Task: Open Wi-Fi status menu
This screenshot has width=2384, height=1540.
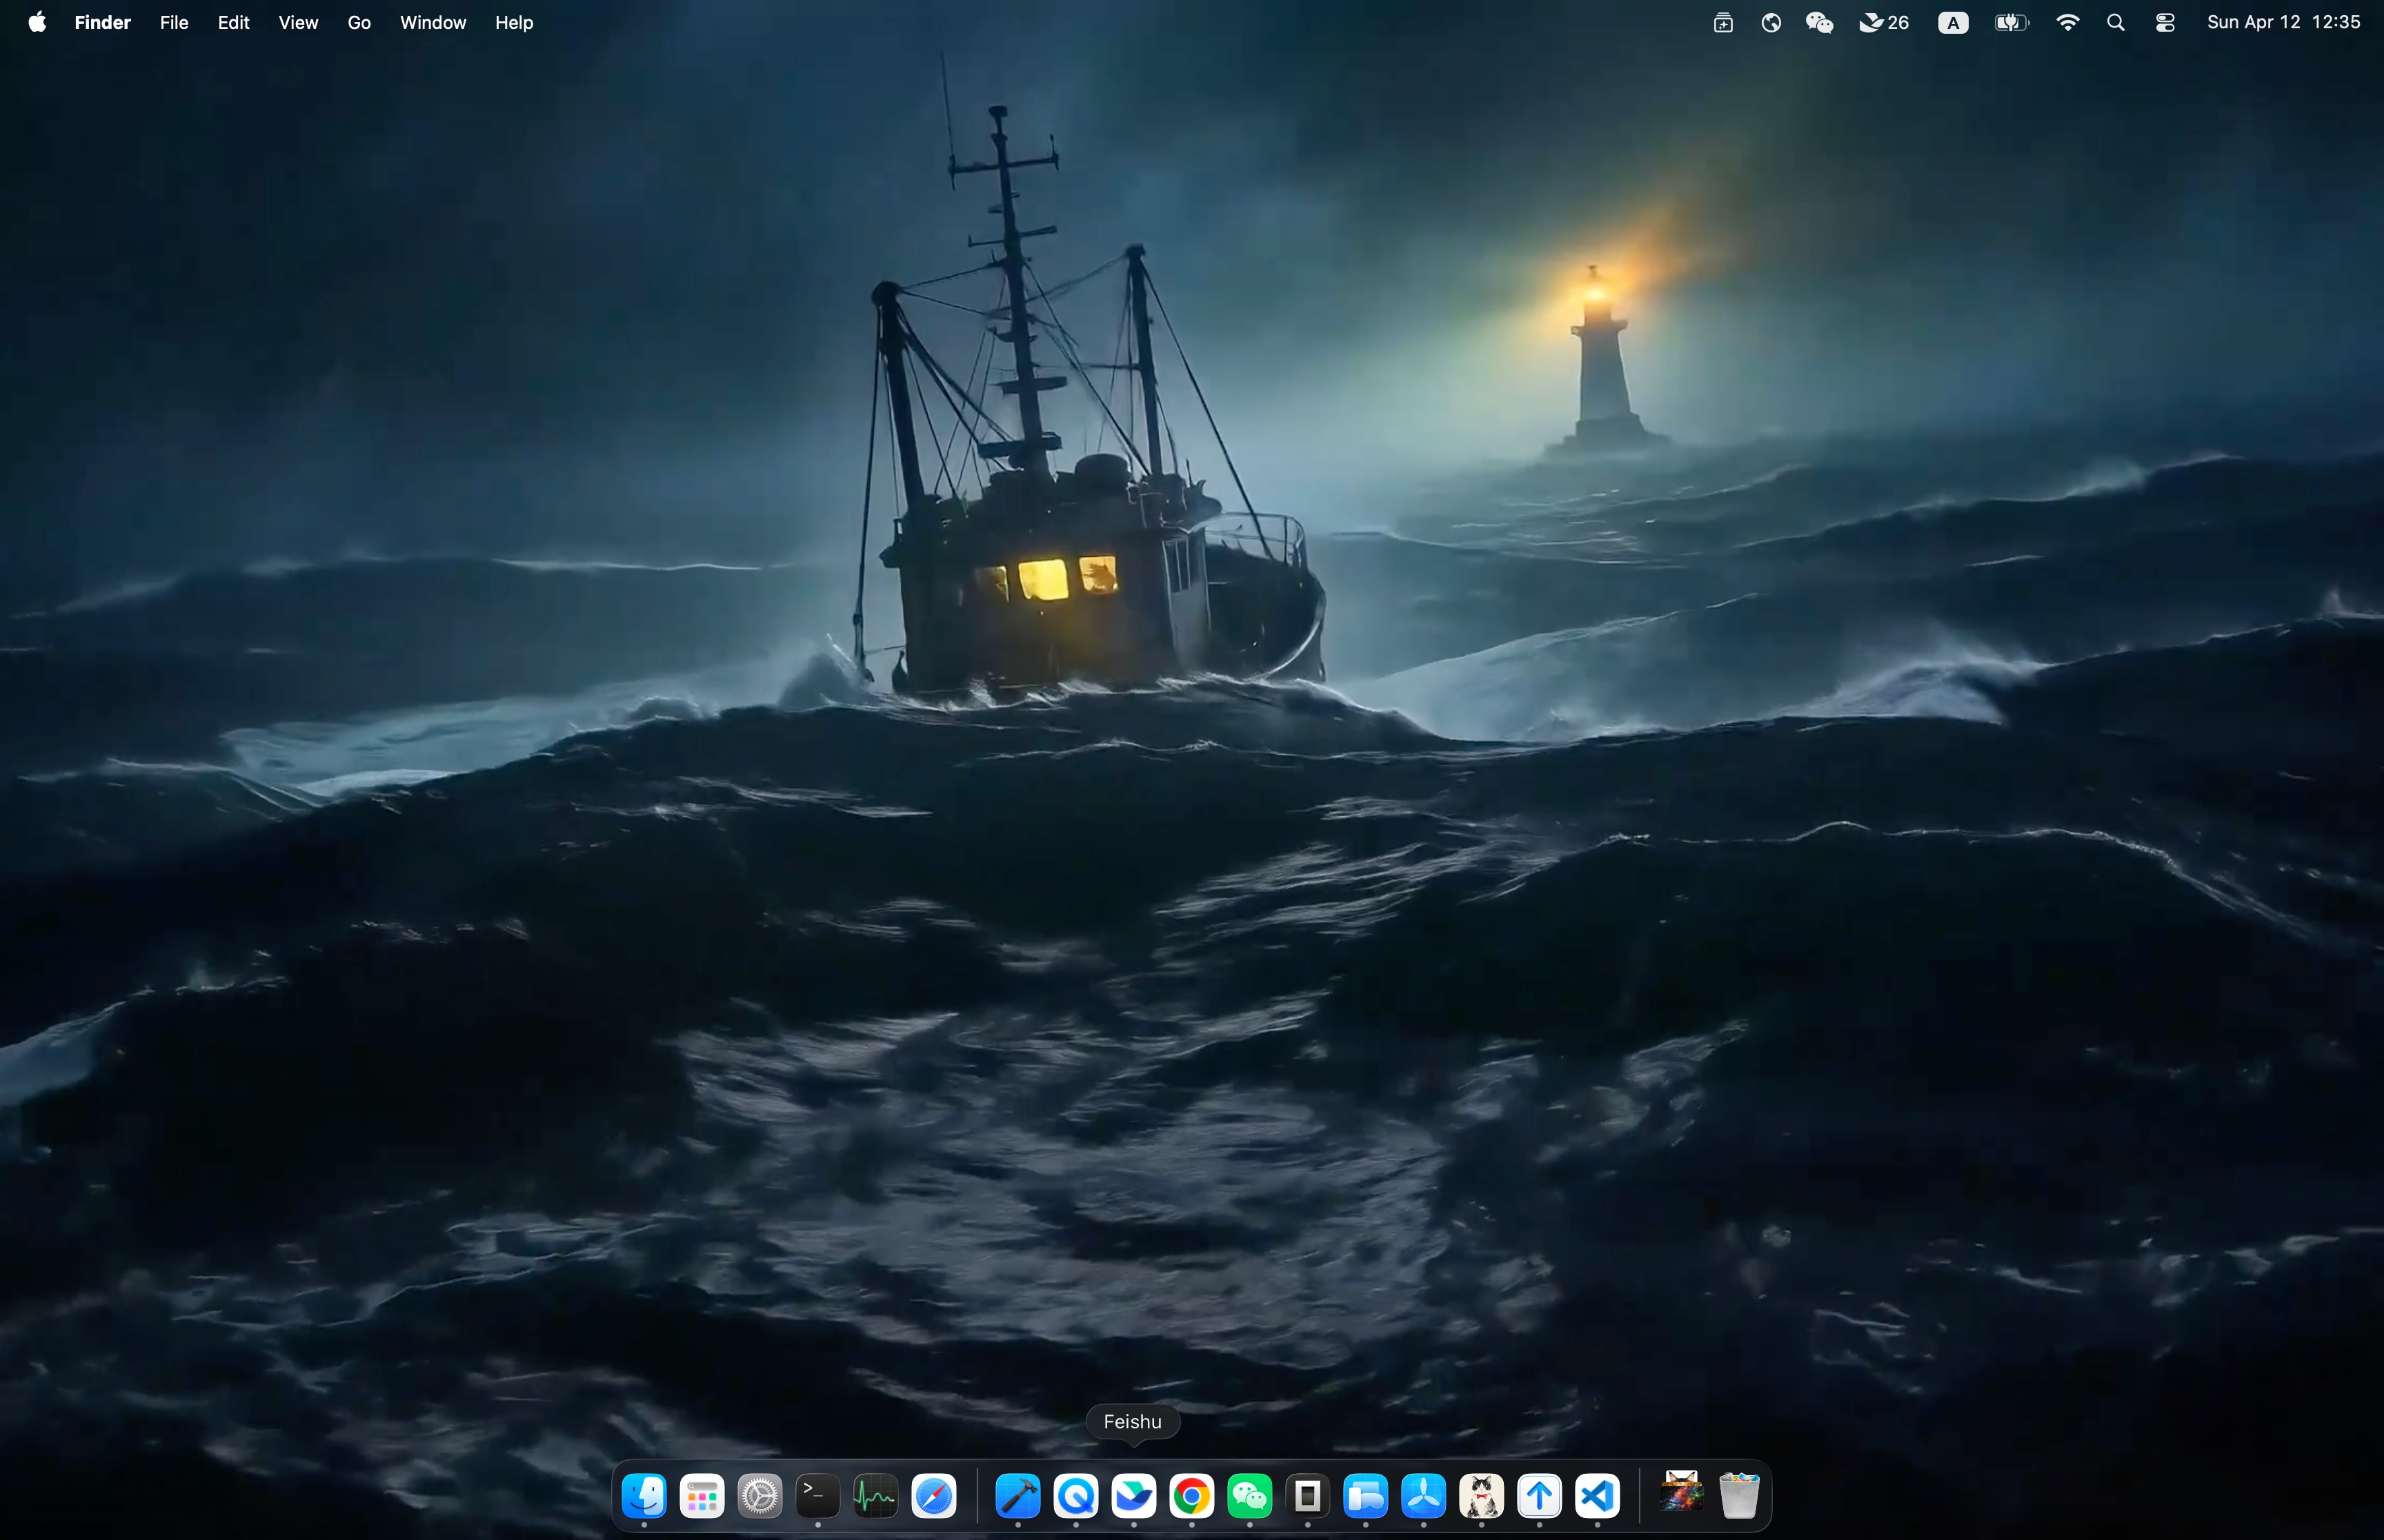Action: [2068, 22]
